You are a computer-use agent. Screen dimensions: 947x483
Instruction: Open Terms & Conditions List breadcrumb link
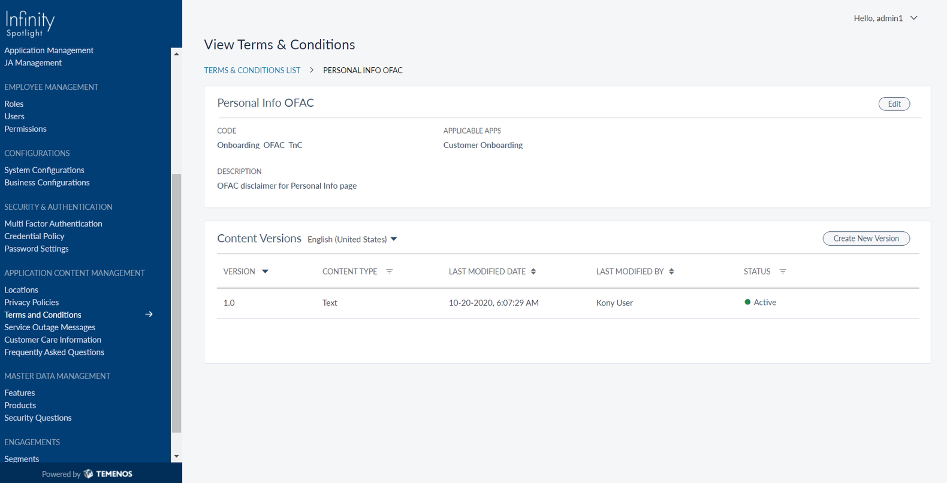[252, 70]
